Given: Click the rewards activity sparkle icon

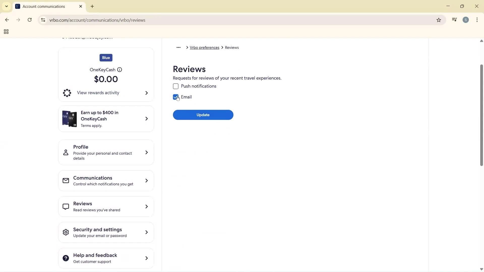Looking at the screenshot, I should point(67,93).
